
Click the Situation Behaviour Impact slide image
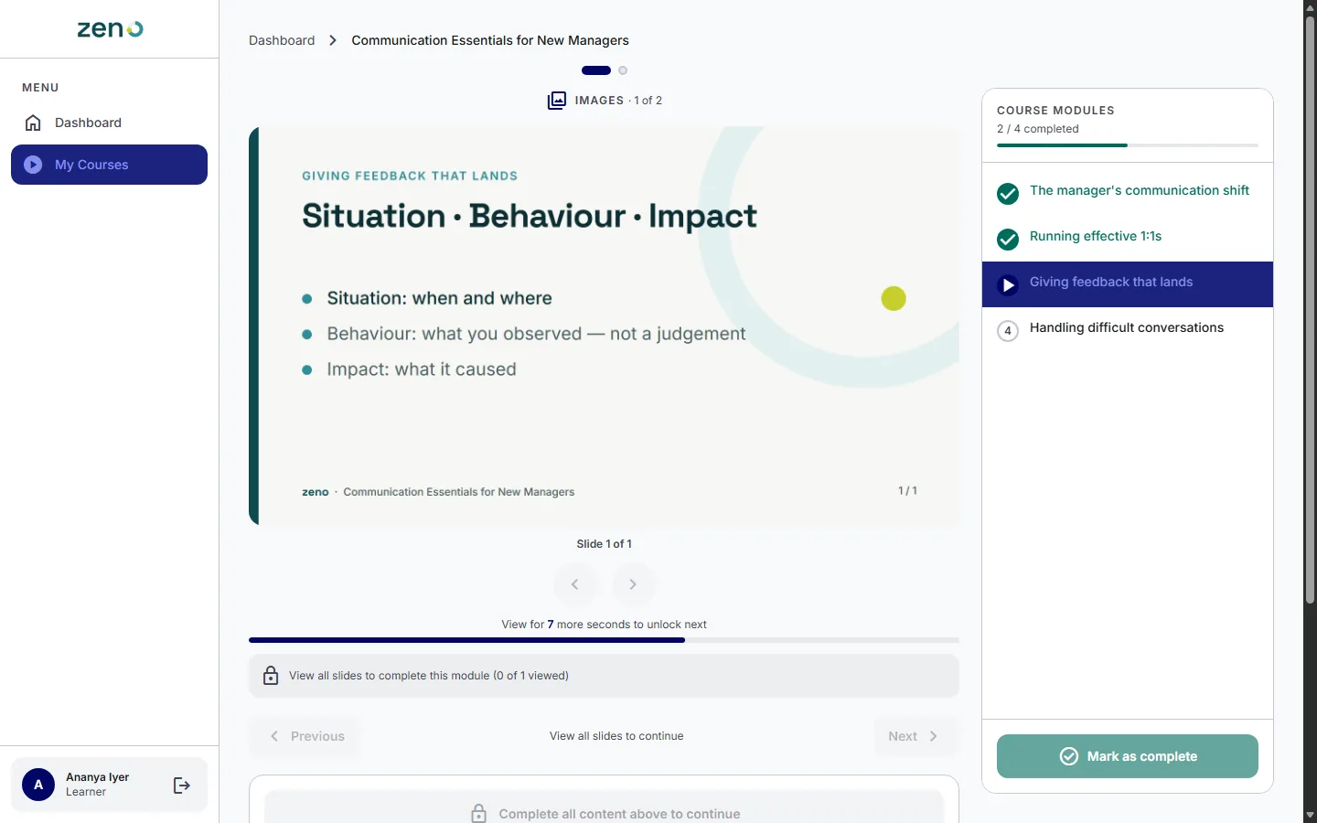[604, 326]
